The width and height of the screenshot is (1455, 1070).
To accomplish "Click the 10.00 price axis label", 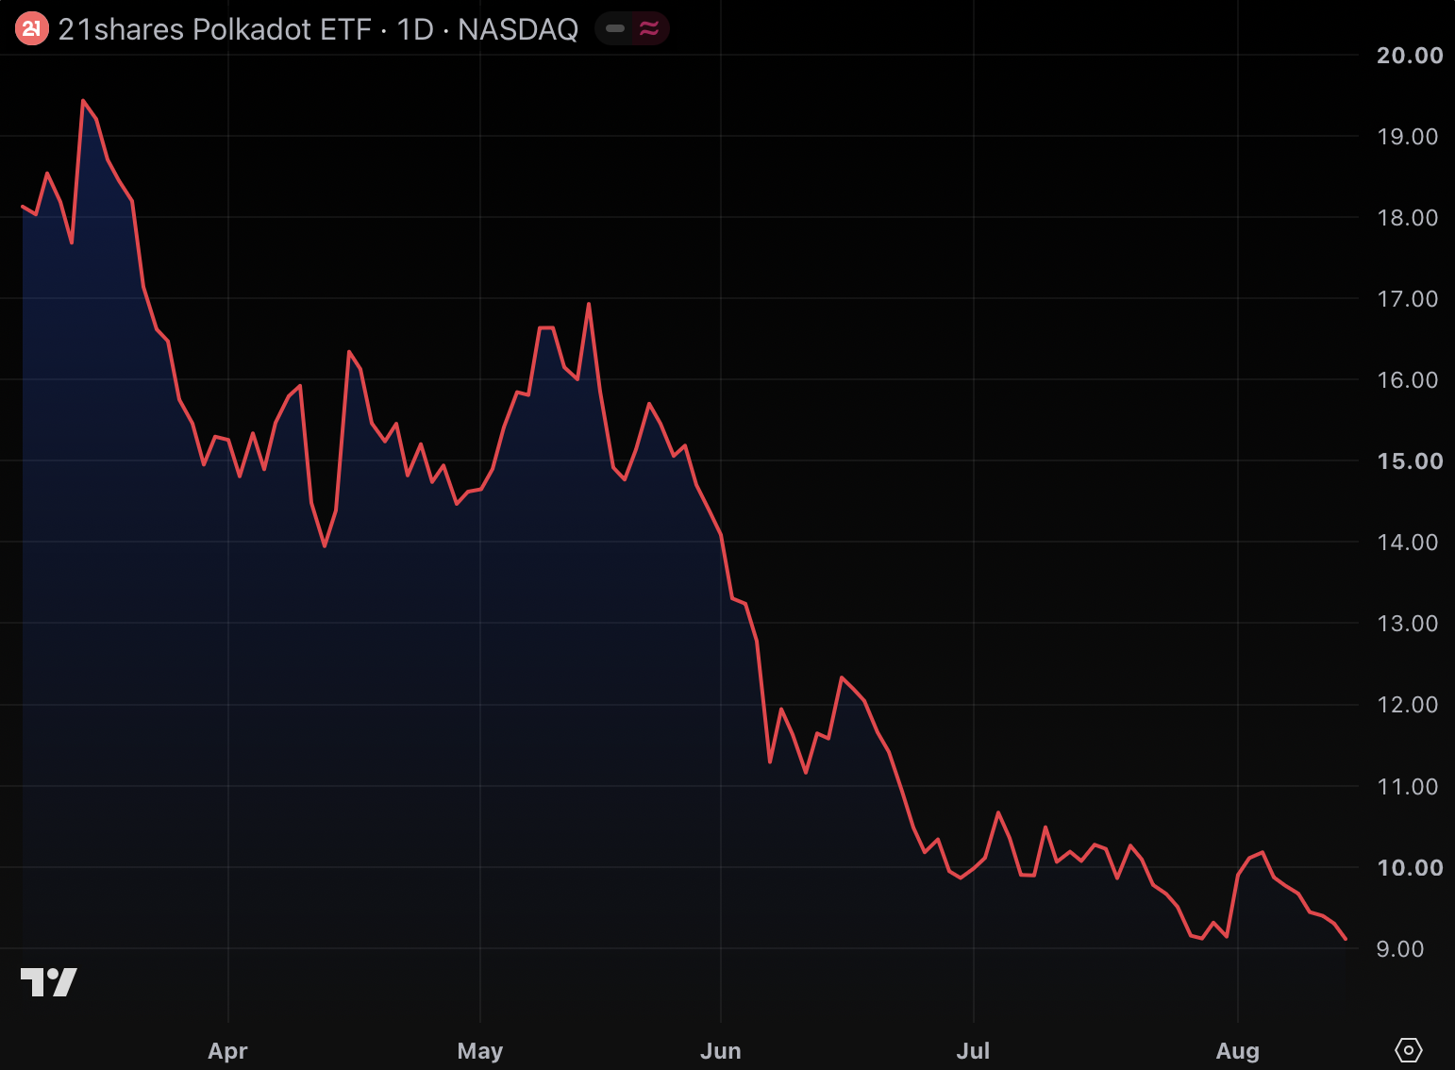I will tap(1410, 867).
